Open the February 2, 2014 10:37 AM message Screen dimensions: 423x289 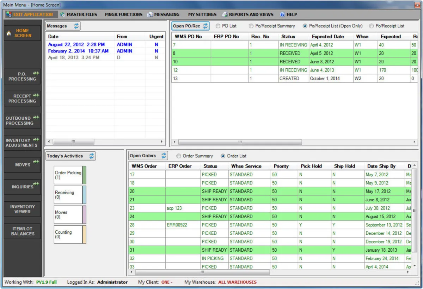(105, 51)
